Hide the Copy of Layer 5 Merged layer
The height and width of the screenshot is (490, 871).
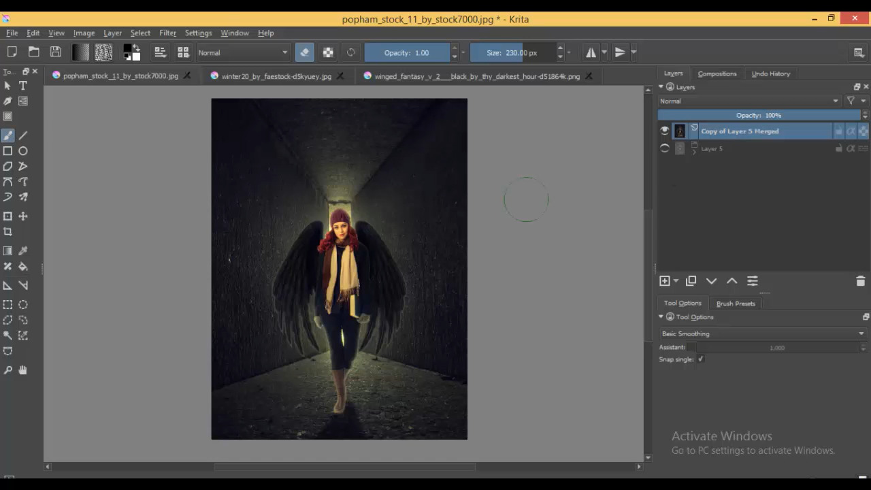click(665, 131)
